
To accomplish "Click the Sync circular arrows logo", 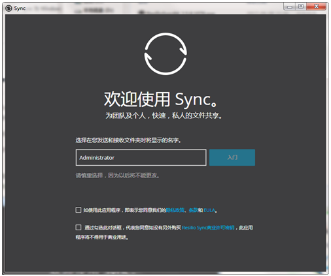I will click(x=165, y=54).
